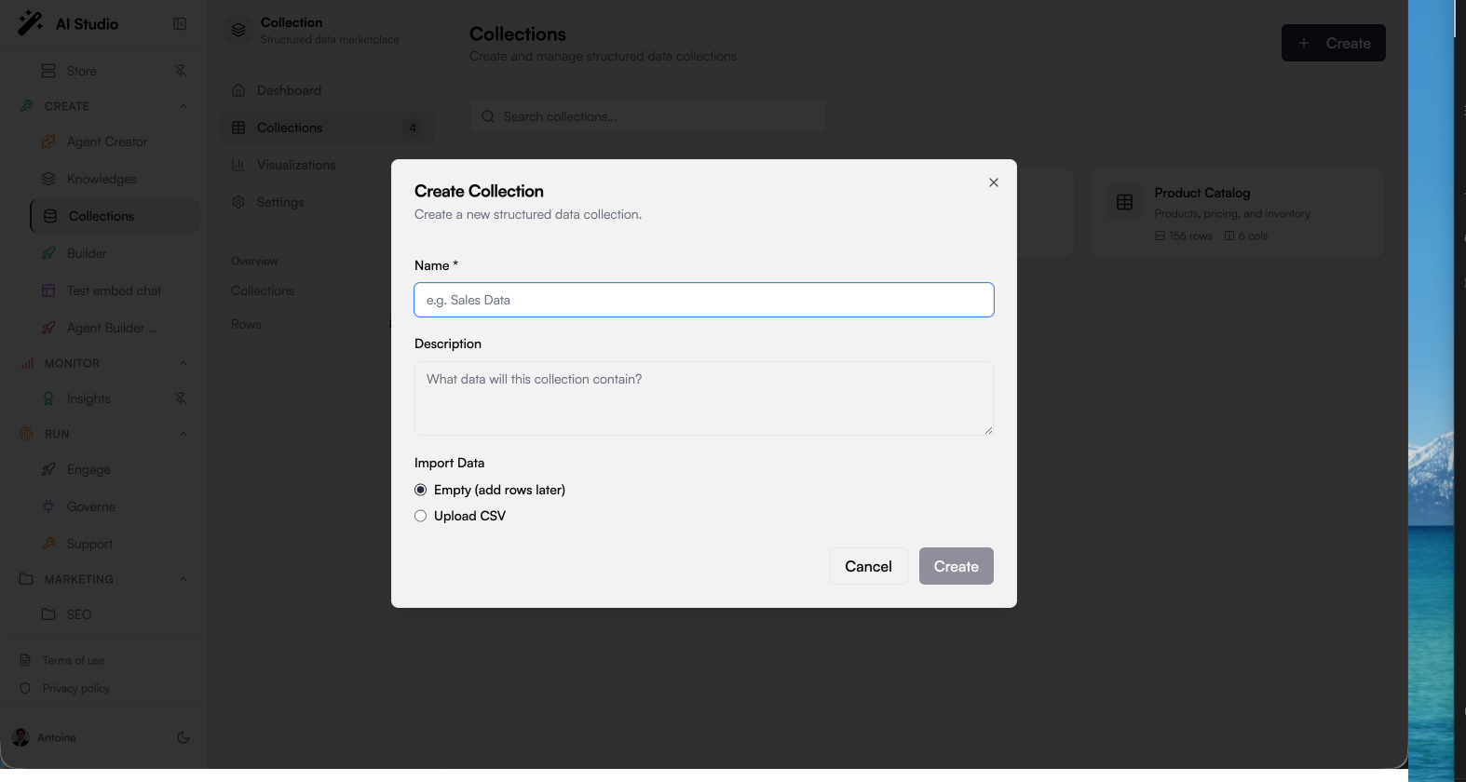Open Support wrench icon
Screen dimensions: 1466x782
[x=48, y=544]
